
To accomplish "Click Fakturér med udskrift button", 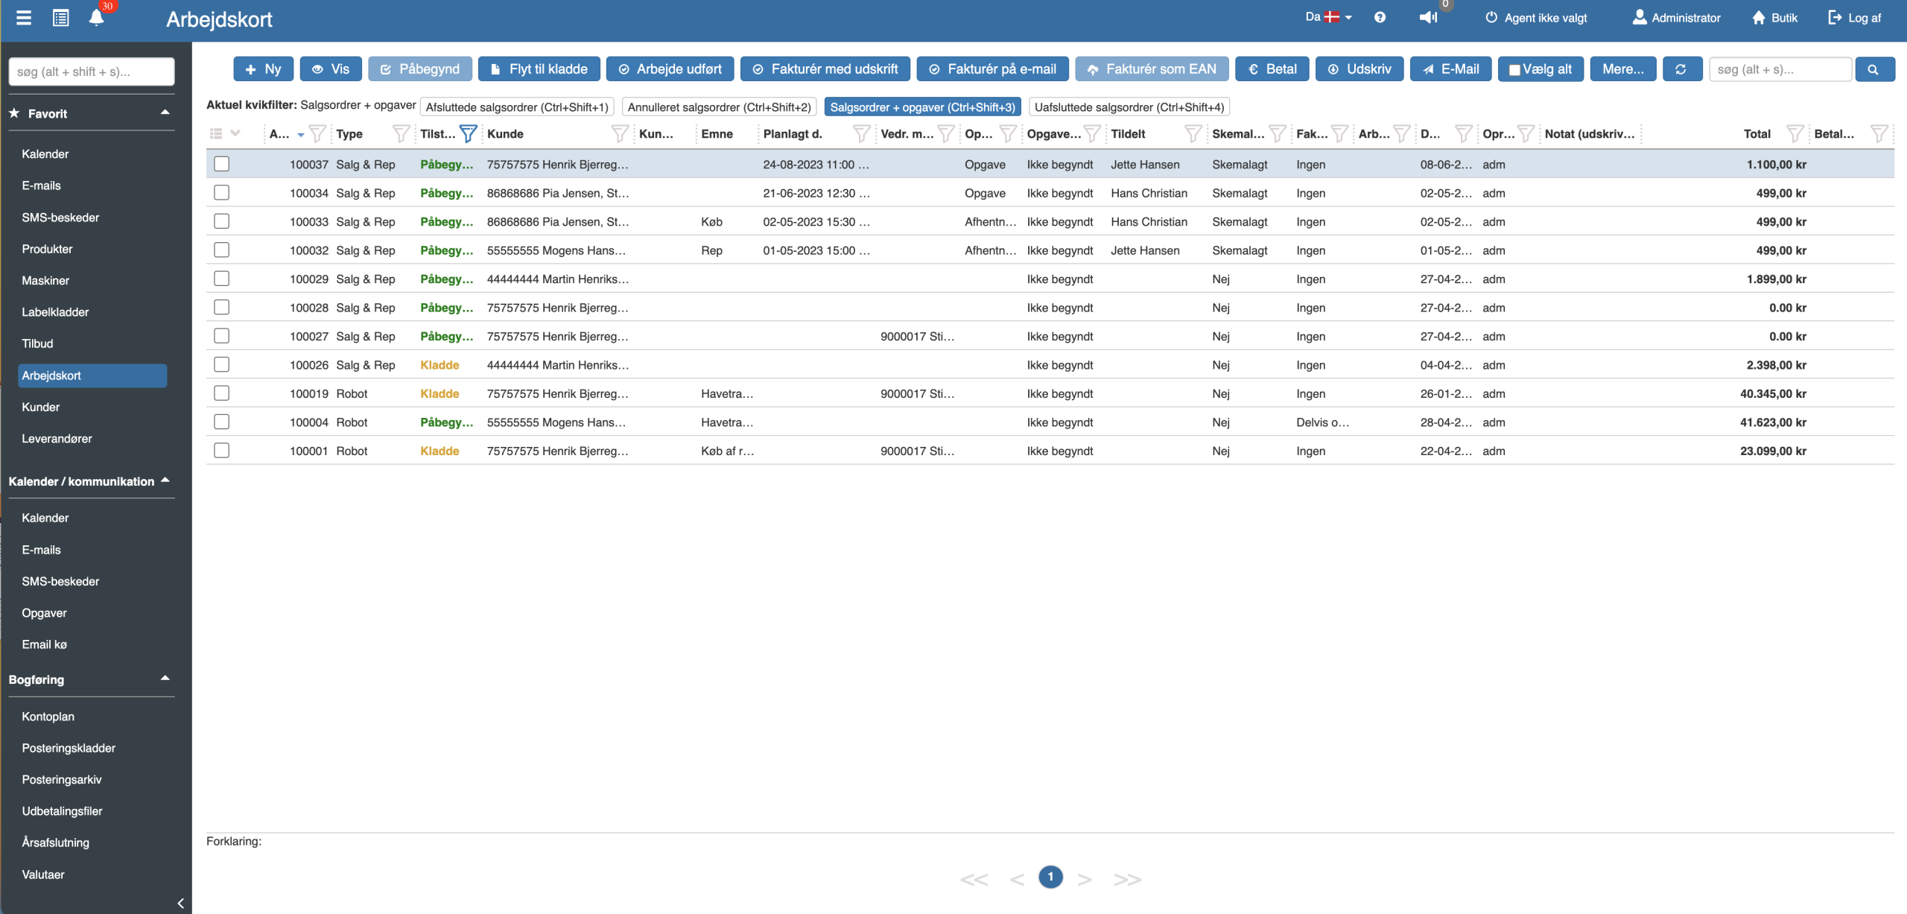I will (x=825, y=69).
